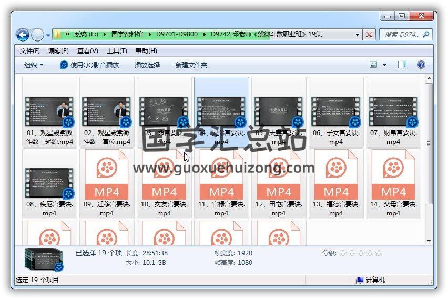
Task: Open the 文件(F) menu
Action: pos(30,51)
